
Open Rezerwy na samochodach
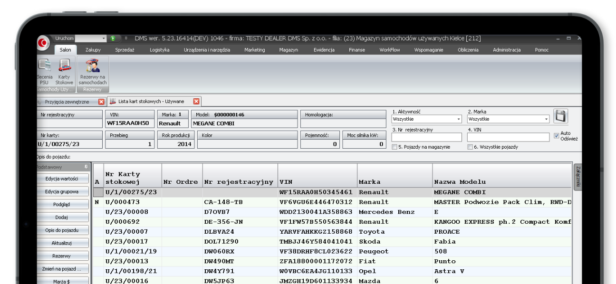click(x=93, y=71)
